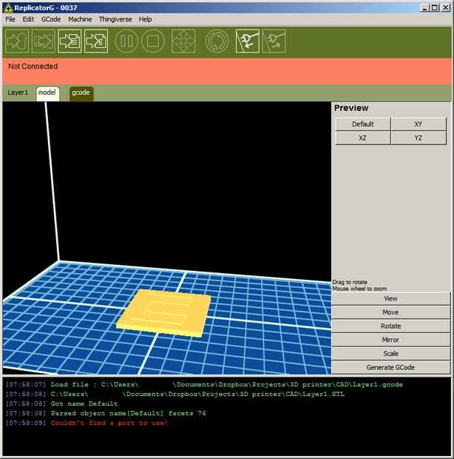Click the 'Drag to rotate' hint text

coord(350,282)
